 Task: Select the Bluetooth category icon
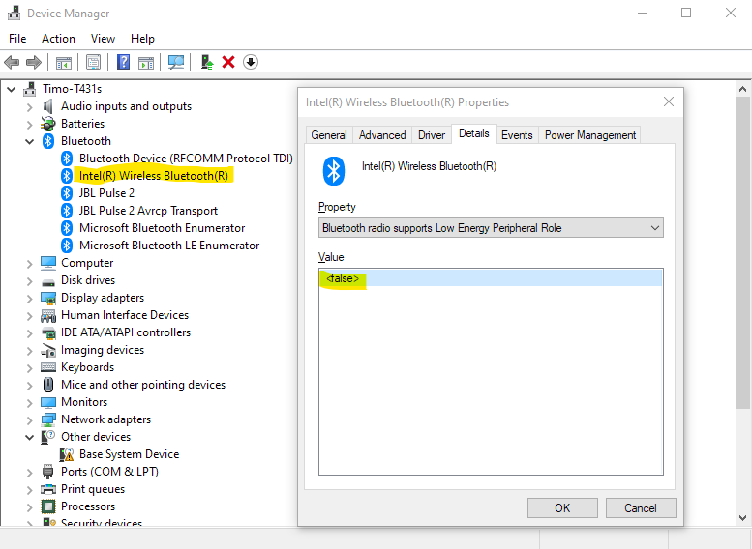click(x=48, y=141)
